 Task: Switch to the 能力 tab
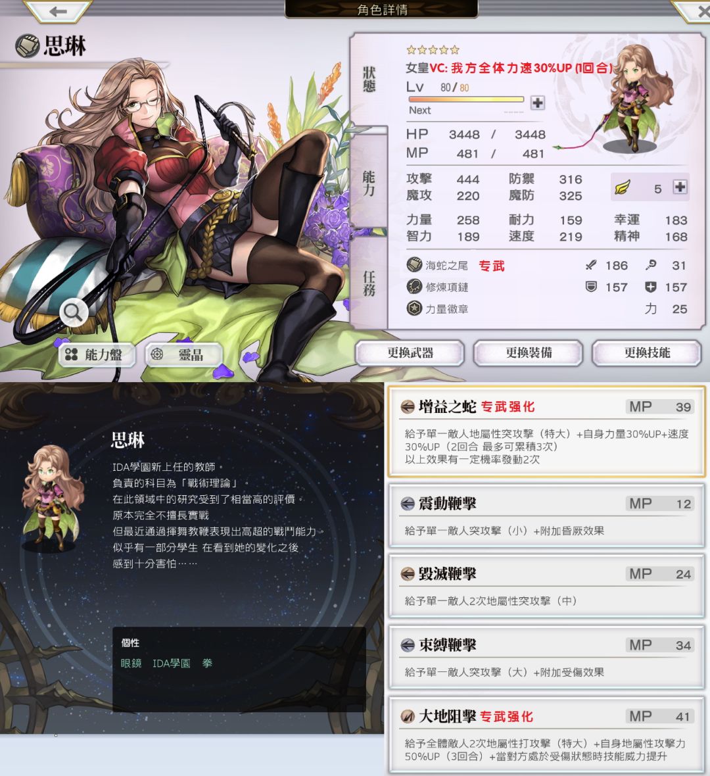[x=369, y=183]
